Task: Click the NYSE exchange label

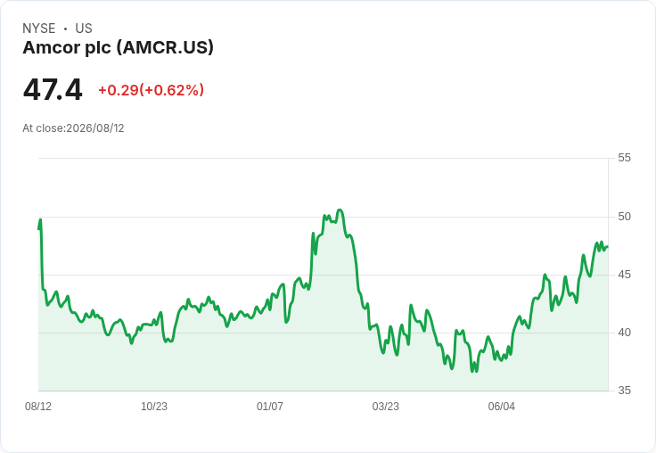Action: (39, 29)
